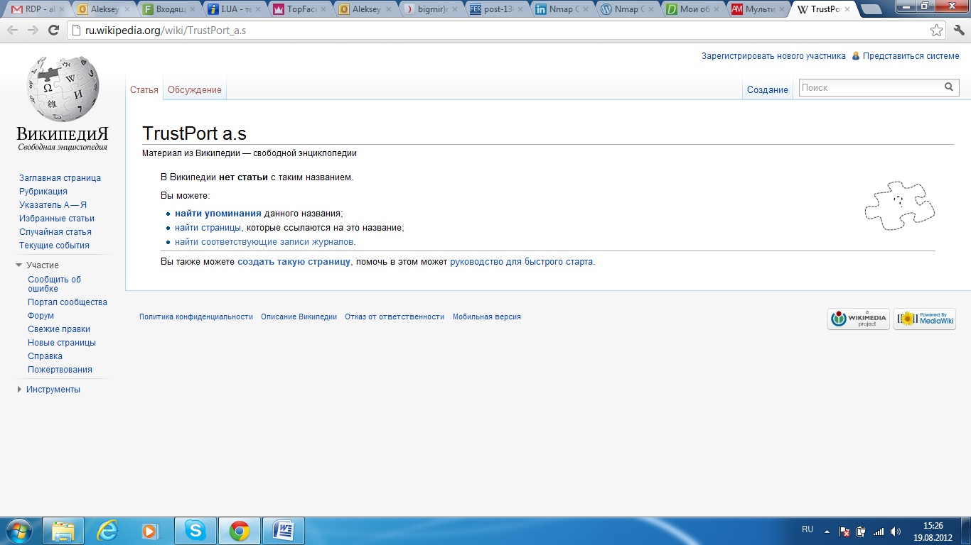Click the browser forward arrow
The width and height of the screenshot is (971, 545).
coord(33,31)
